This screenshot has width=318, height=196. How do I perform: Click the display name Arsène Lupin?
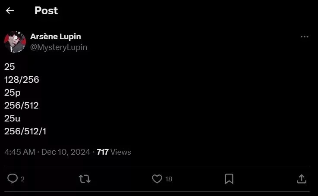click(x=56, y=37)
